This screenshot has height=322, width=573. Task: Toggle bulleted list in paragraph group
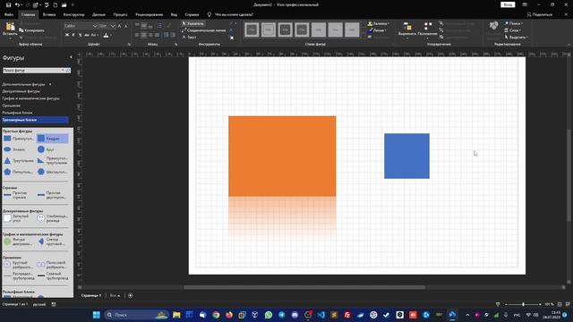point(159,26)
